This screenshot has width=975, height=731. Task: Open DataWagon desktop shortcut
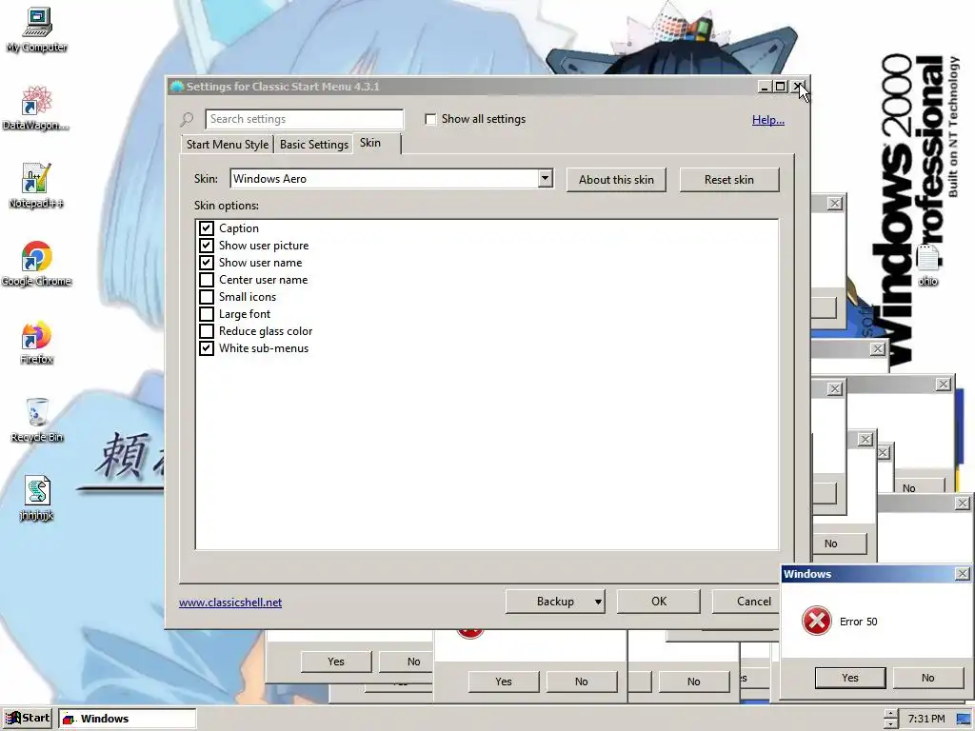click(36, 109)
